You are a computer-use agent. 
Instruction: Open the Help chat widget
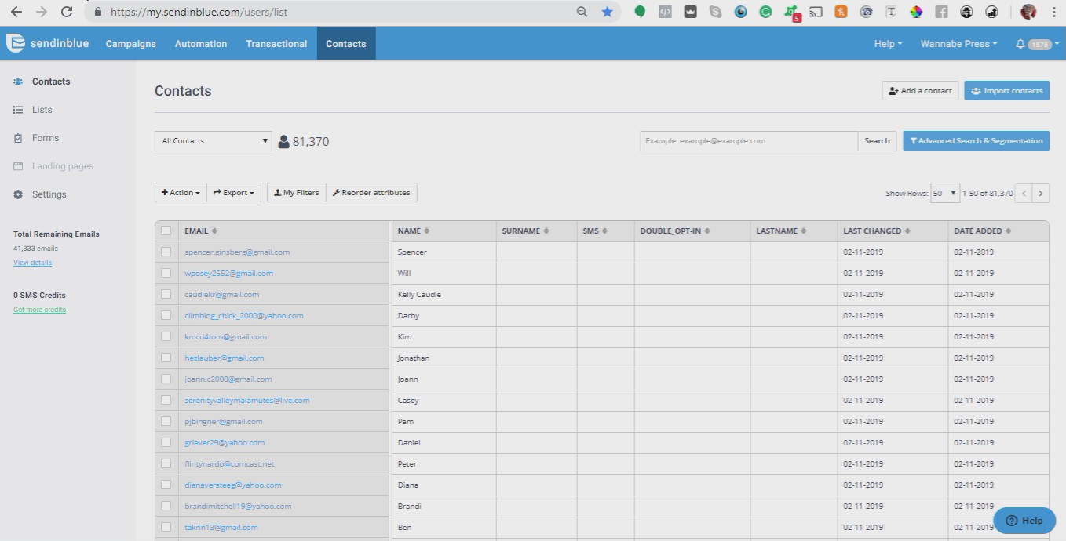click(1024, 520)
